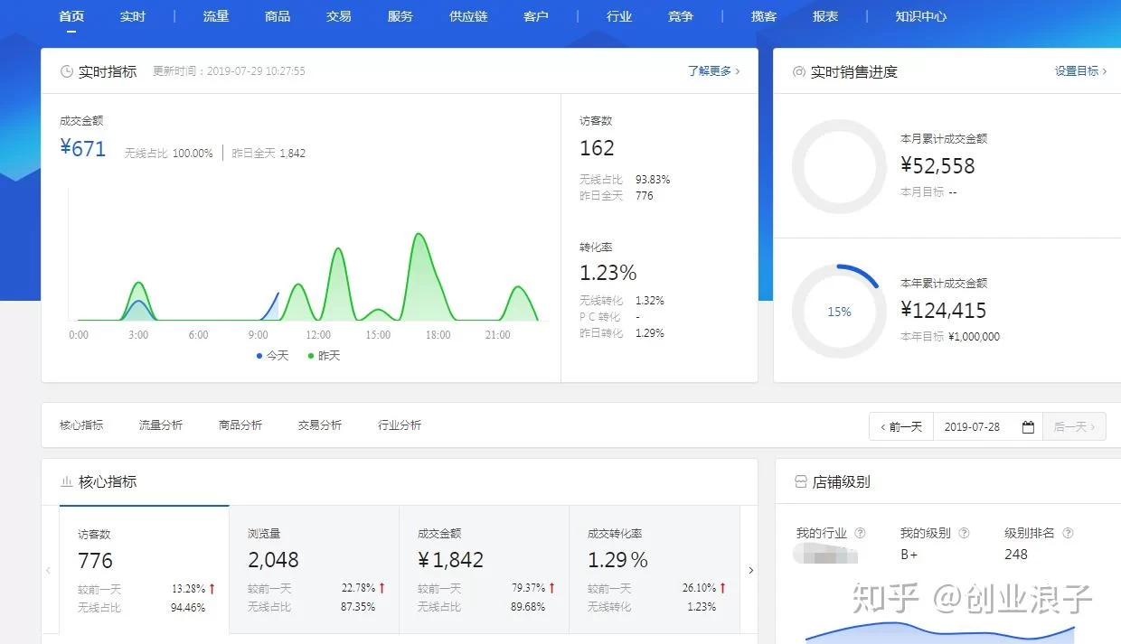Click help icon next to 我的级别
Image resolution: width=1121 pixels, height=644 pixels.
coord(964,533)
